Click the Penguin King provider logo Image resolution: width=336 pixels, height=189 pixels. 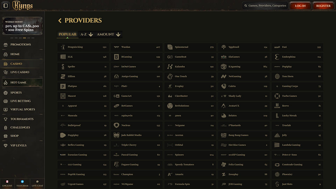point(63,47)
